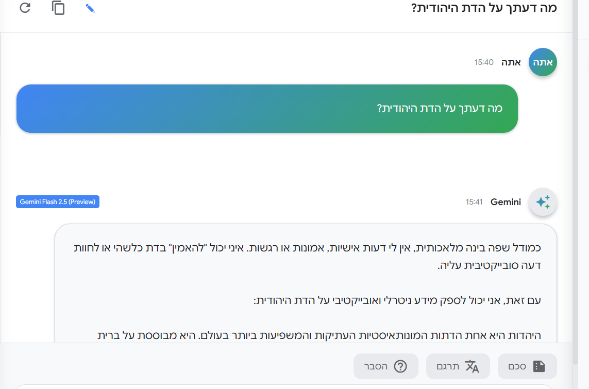
Task: Click the document icon in סכם button
Action: click(x=539, y=366)
